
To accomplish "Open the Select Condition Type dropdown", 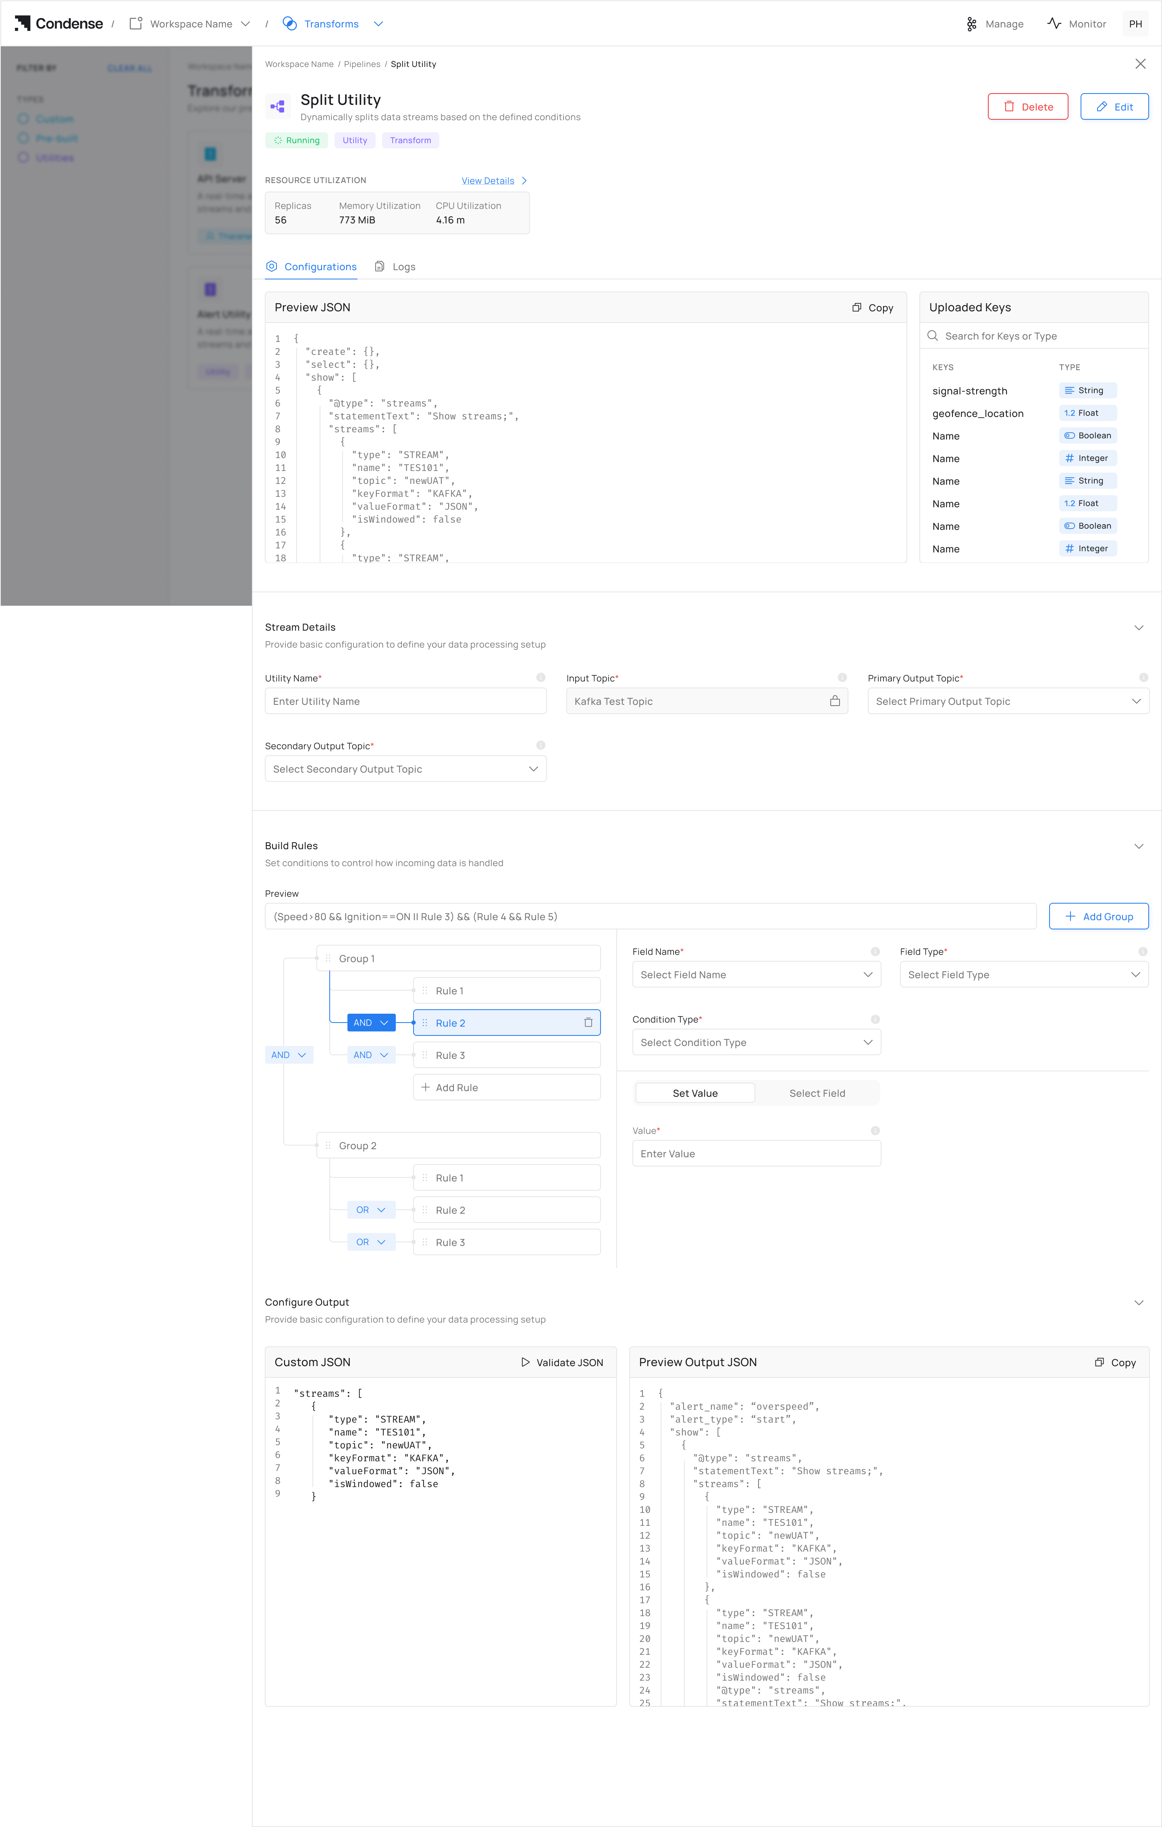I will [756, 1042].
